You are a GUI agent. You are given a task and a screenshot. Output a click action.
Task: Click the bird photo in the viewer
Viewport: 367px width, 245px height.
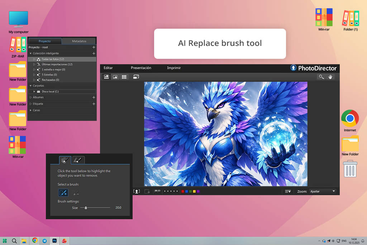226,134
